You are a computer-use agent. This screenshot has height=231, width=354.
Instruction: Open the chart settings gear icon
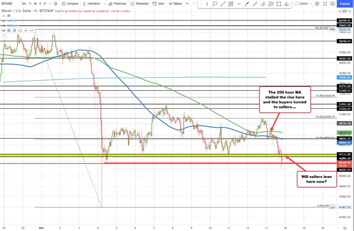coord(317,4)
